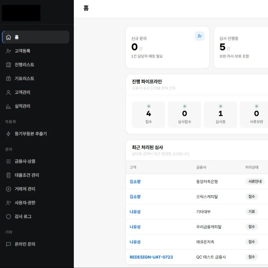Click the home icon in sidebar
The width and height of the screenshot is (268, 268).
point(8,37)
